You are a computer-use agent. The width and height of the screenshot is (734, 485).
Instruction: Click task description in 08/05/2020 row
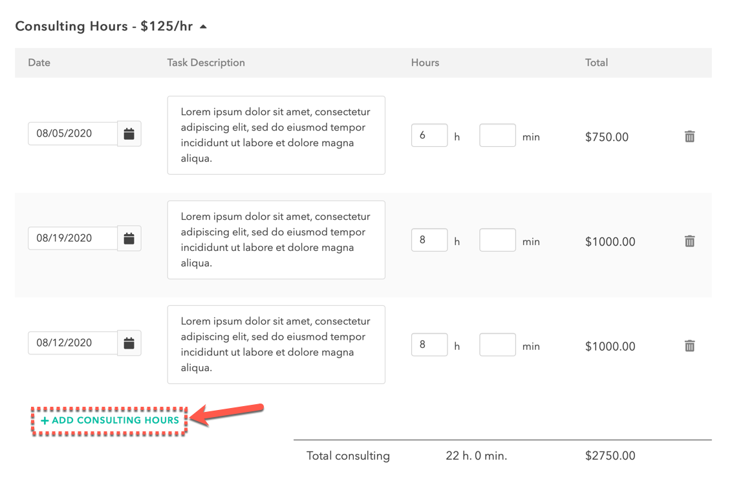(276, 135)
